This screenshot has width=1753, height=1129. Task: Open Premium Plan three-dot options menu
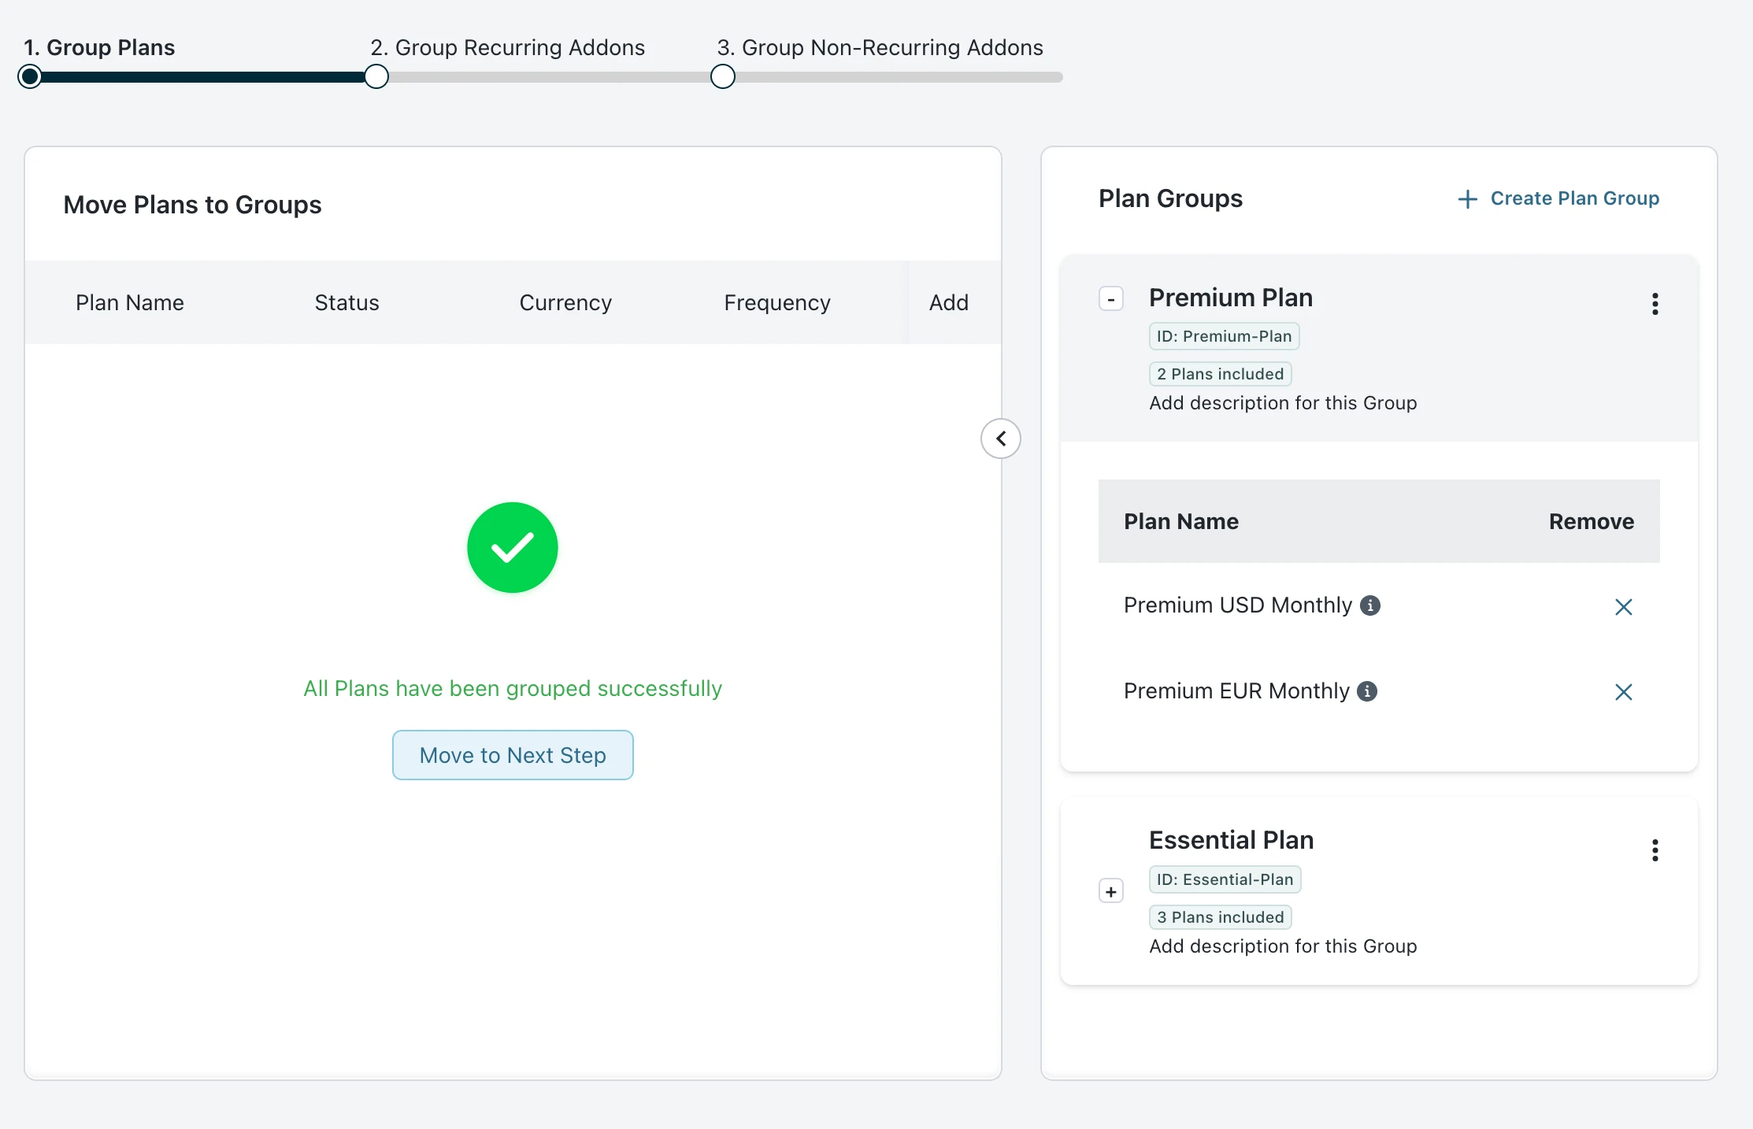click(1655, 304)
